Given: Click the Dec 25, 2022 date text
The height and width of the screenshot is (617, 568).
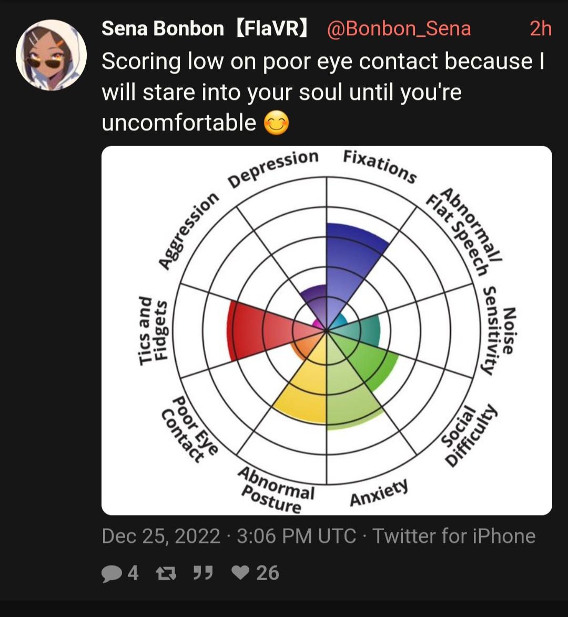Looking at the screenshot, I should (161, 536).
